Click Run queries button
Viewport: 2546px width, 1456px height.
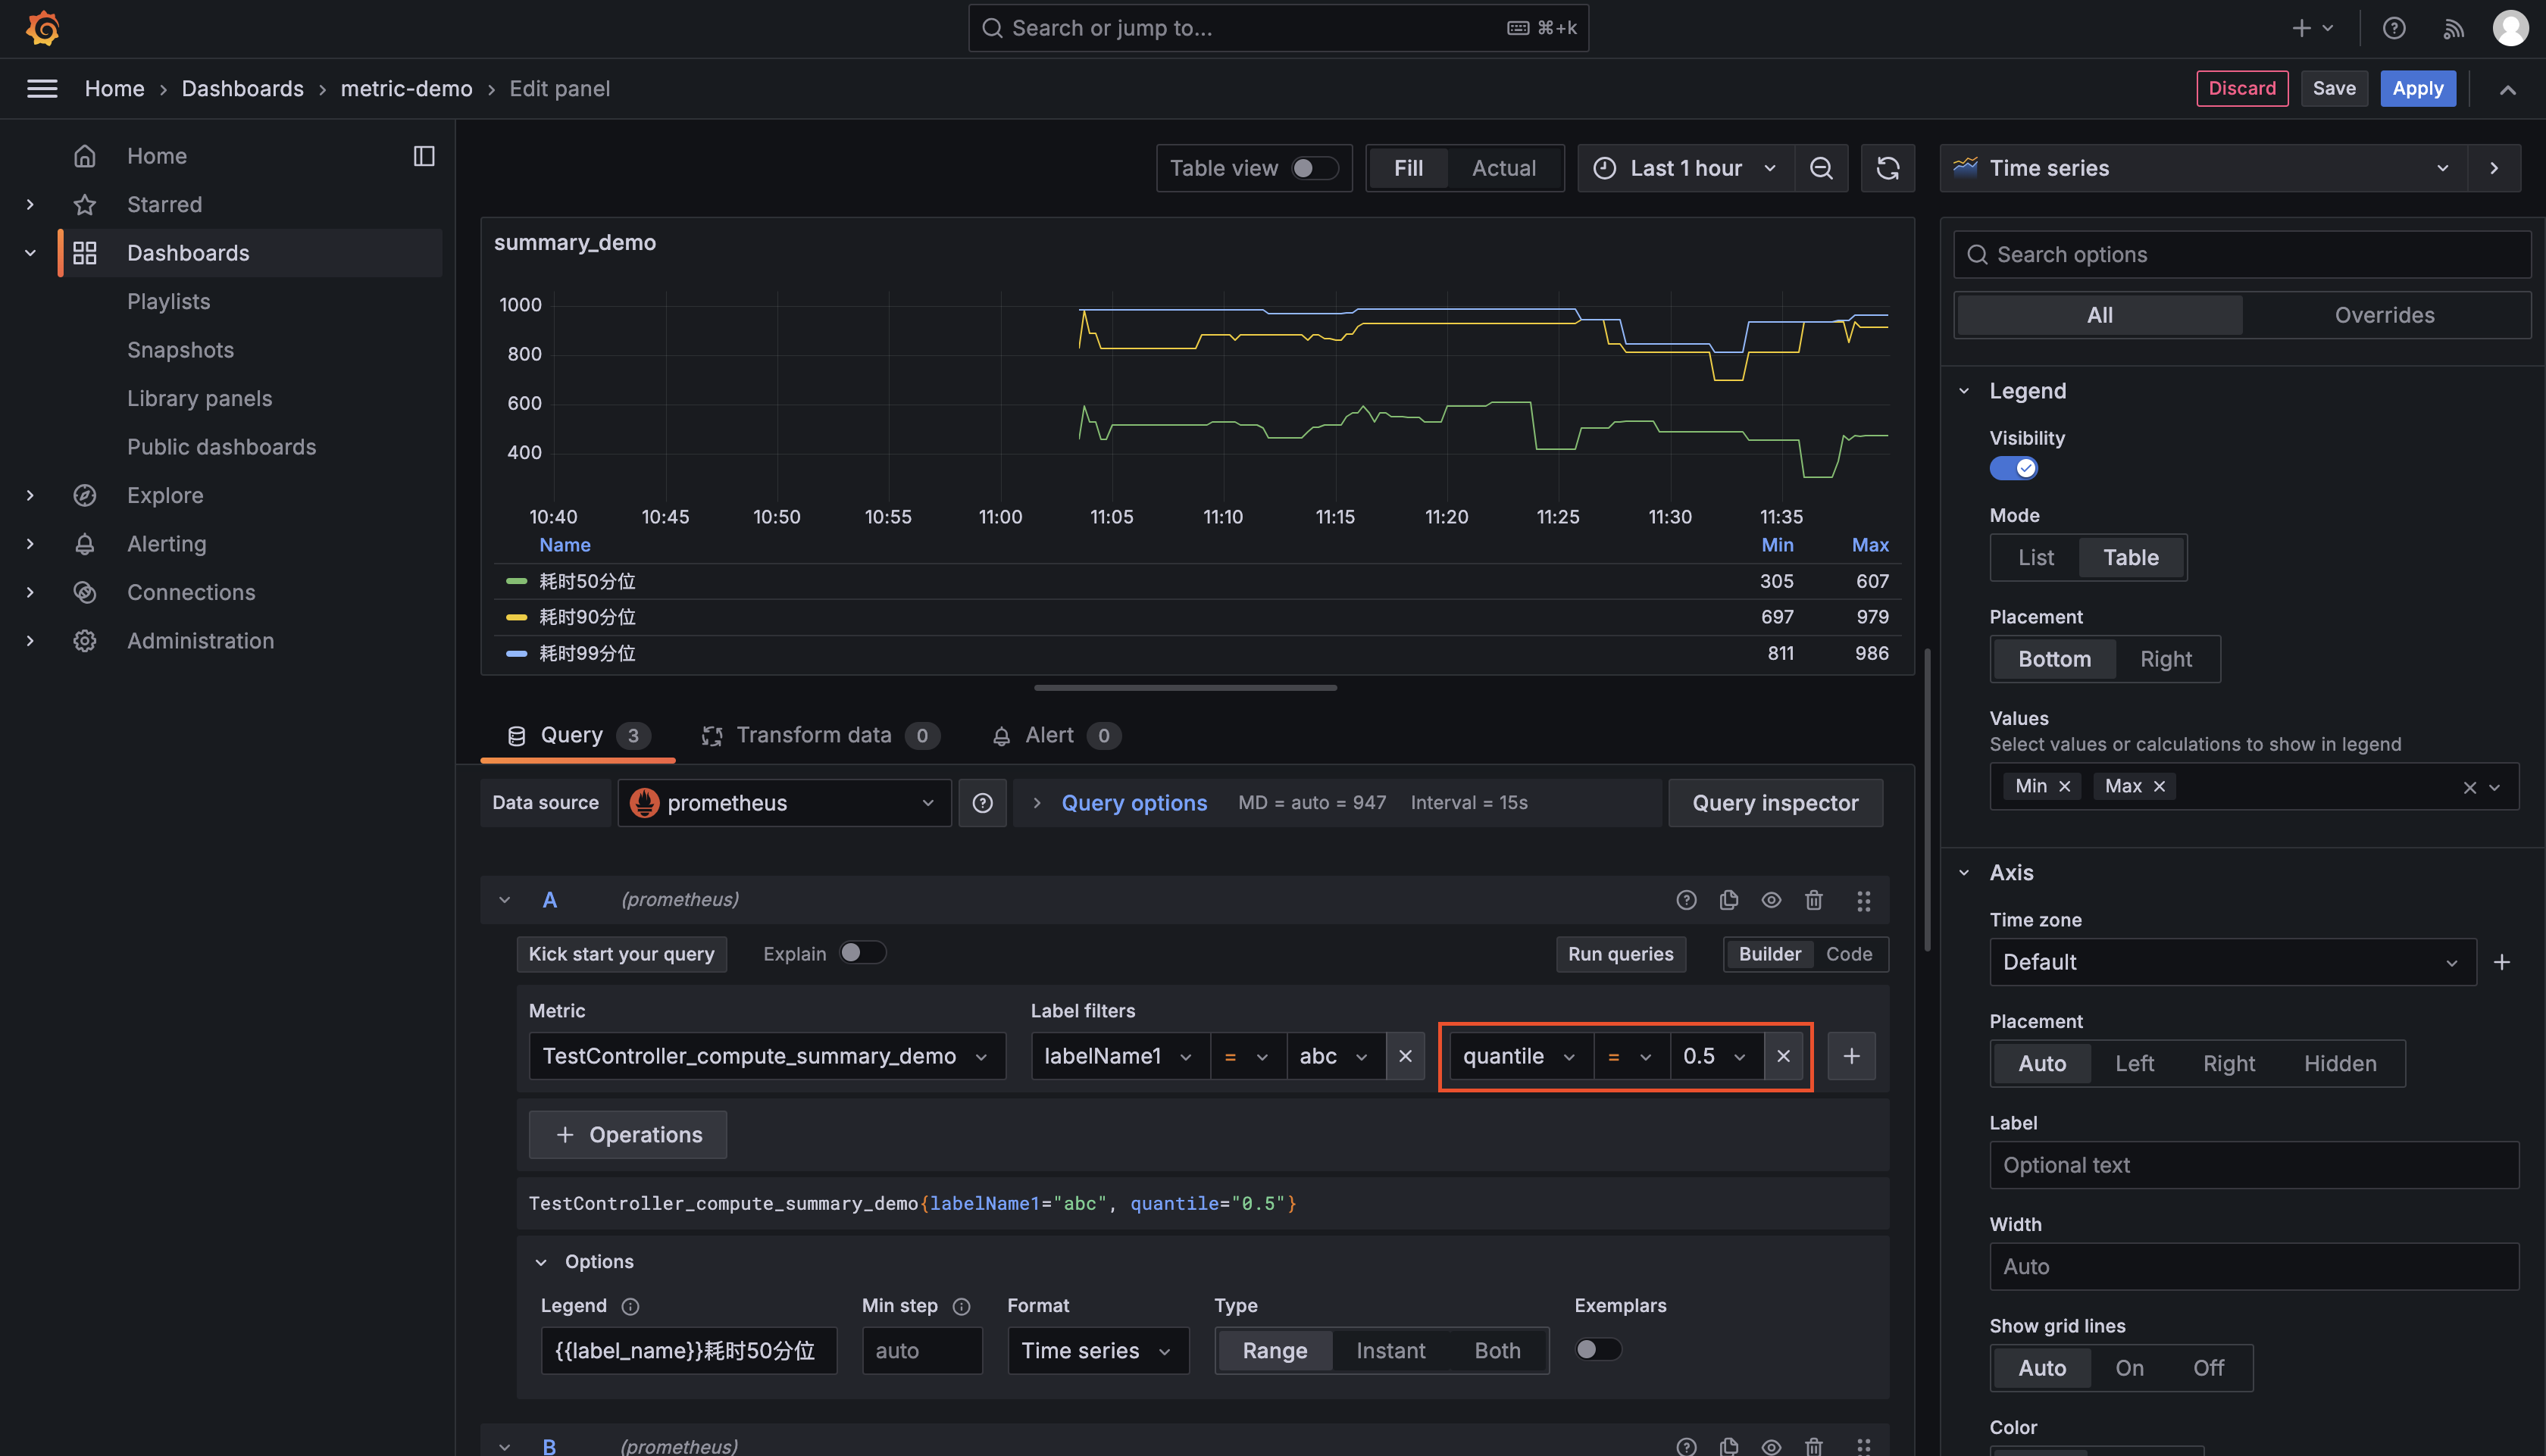[1620, 954]
